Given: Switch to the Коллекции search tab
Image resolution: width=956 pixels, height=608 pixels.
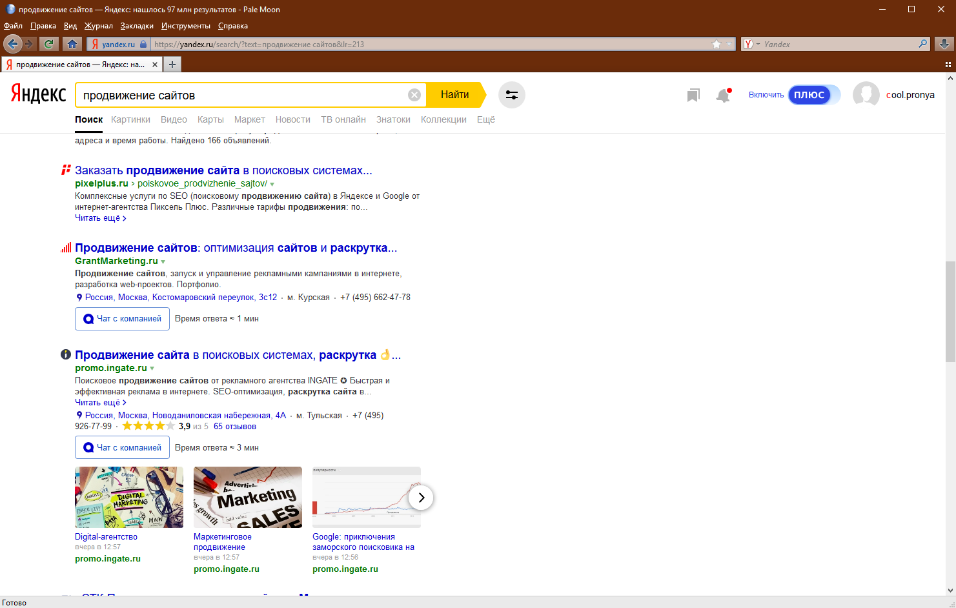Looking at the screenshot, I should click(443, 119).
